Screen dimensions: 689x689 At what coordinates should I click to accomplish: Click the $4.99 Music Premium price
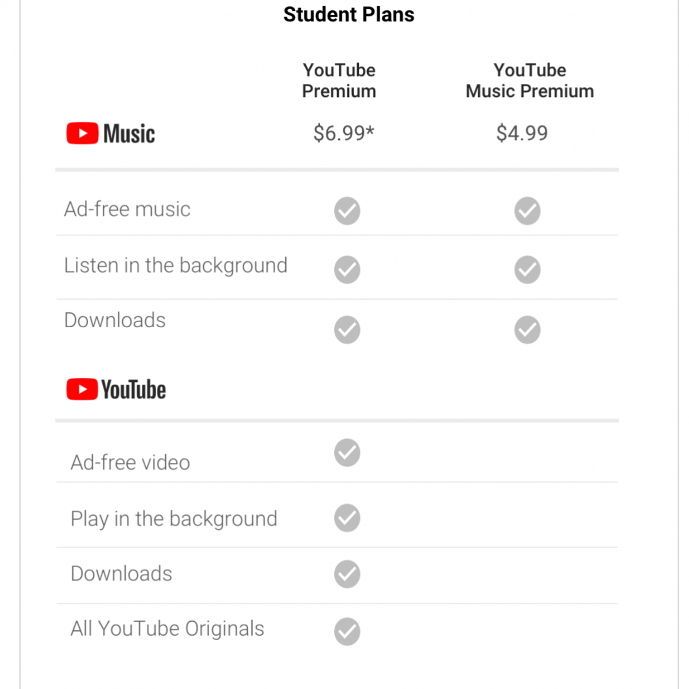tap(522, 133)
